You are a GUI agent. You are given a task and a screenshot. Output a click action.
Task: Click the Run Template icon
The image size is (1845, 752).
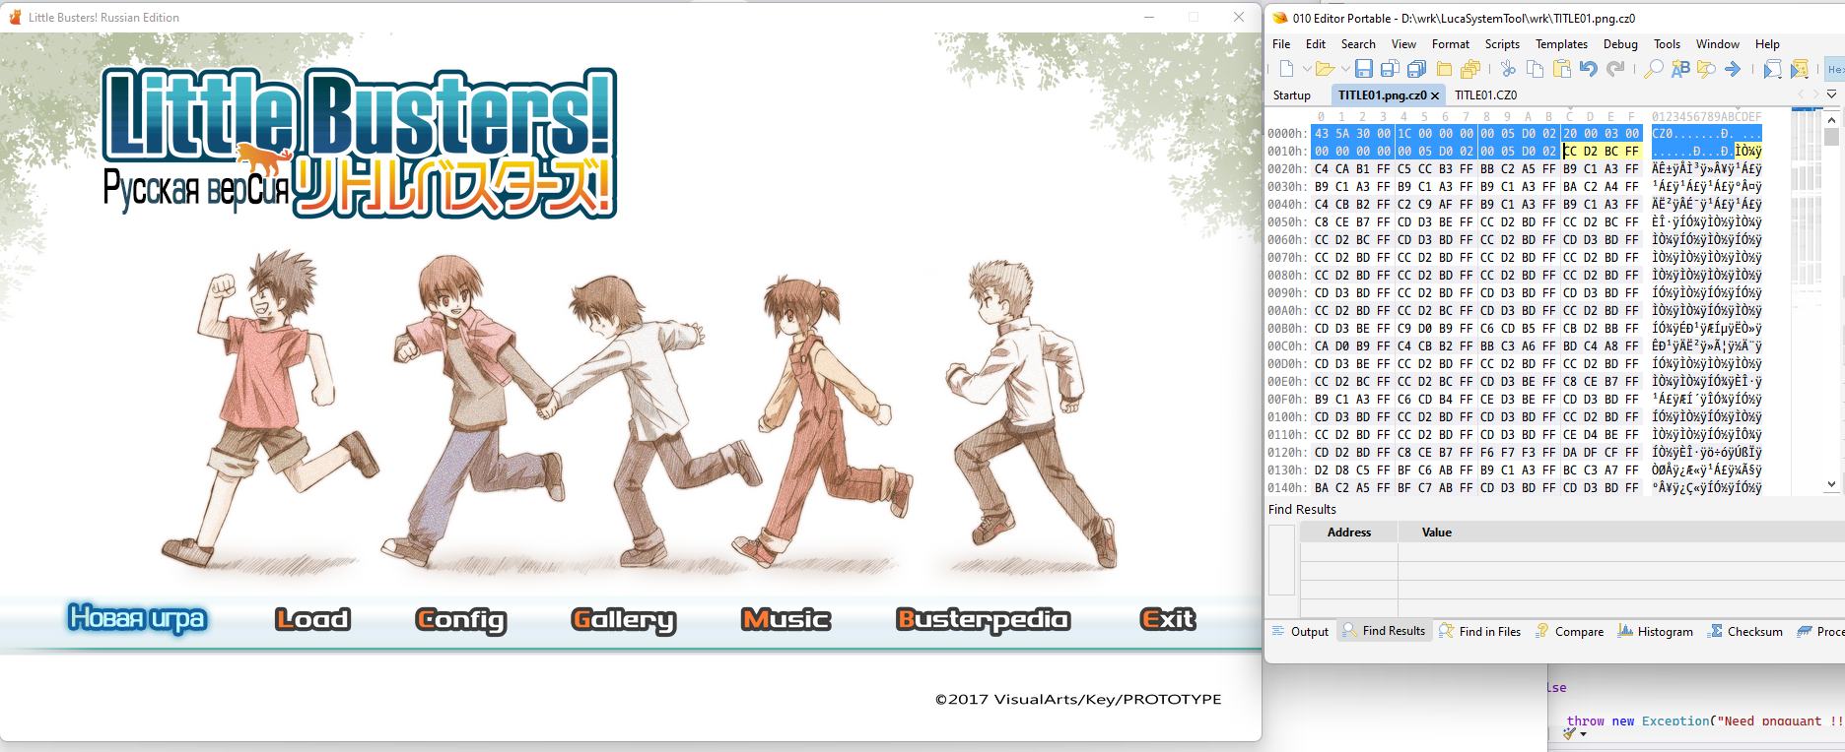(x=1800, y=69)
